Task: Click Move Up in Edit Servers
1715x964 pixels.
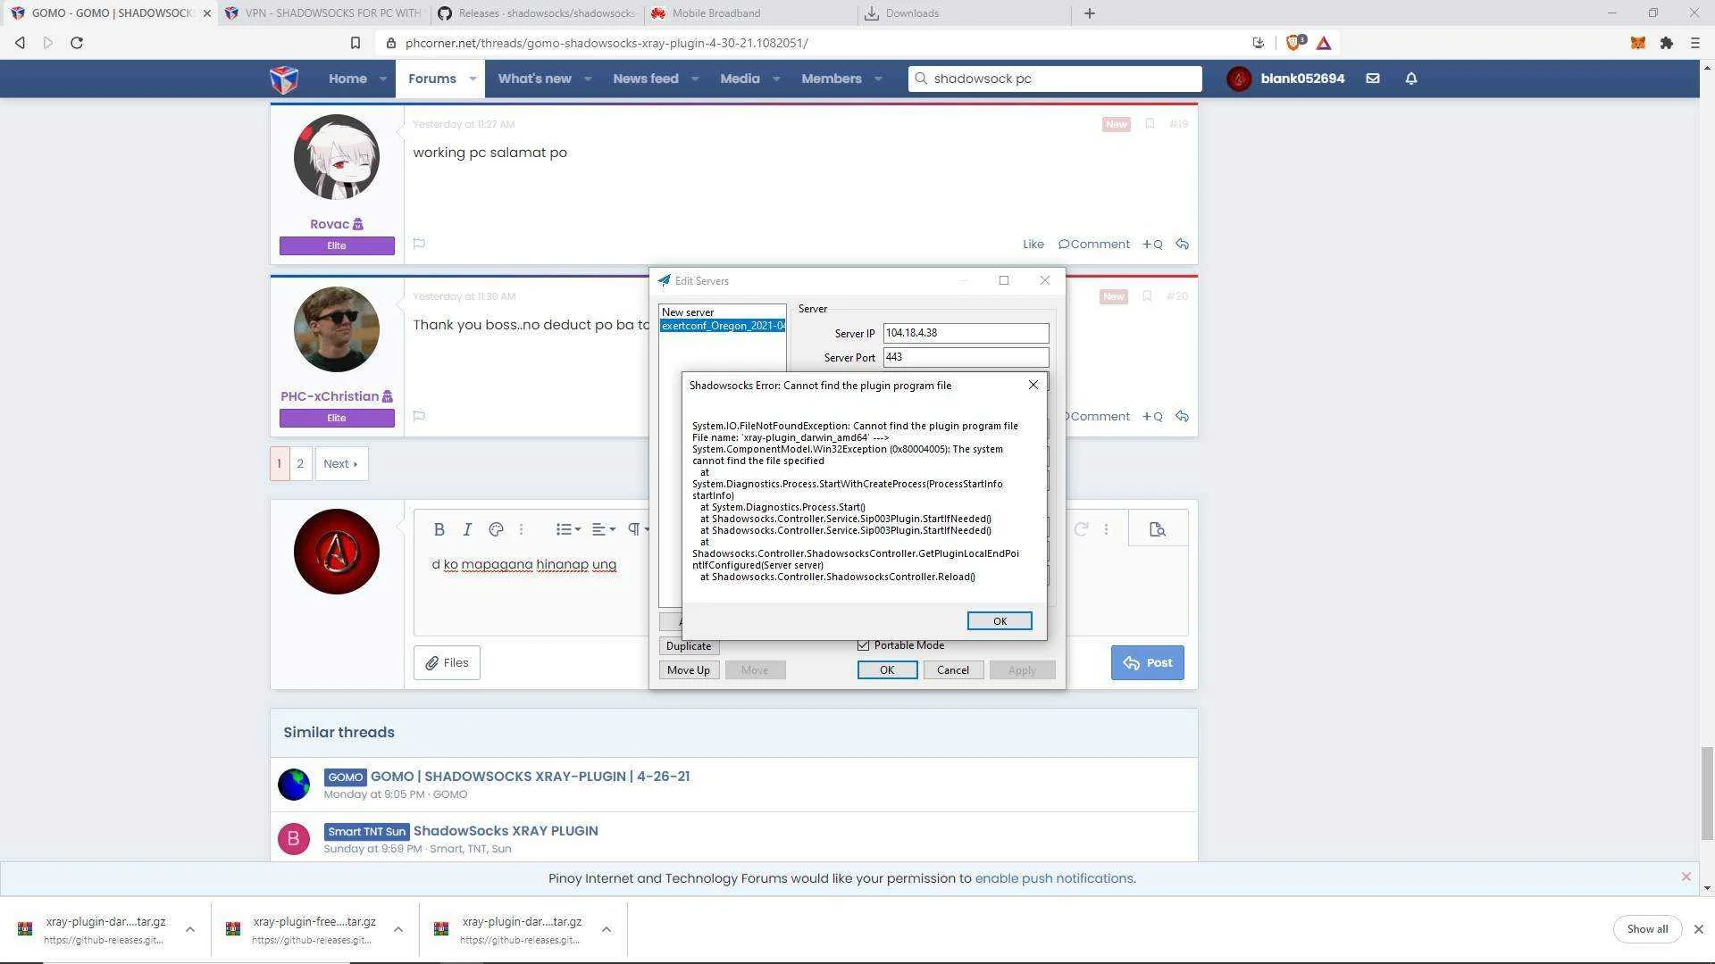Action: point(689,670)
